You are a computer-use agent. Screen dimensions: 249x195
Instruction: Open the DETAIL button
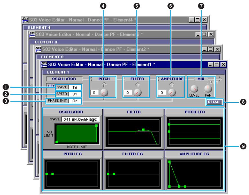pos(214,102)
